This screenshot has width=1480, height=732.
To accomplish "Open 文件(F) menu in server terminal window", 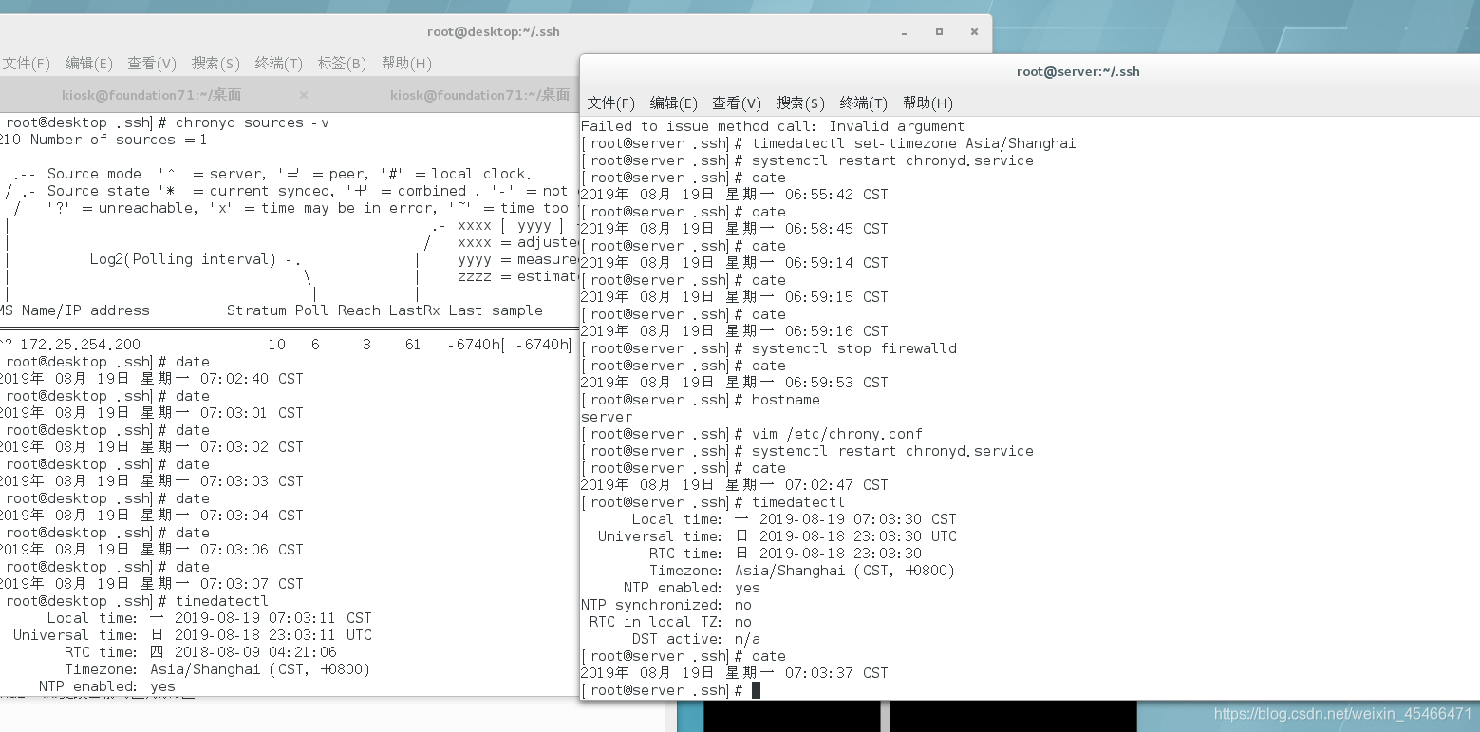I will (x=610, y=103).
